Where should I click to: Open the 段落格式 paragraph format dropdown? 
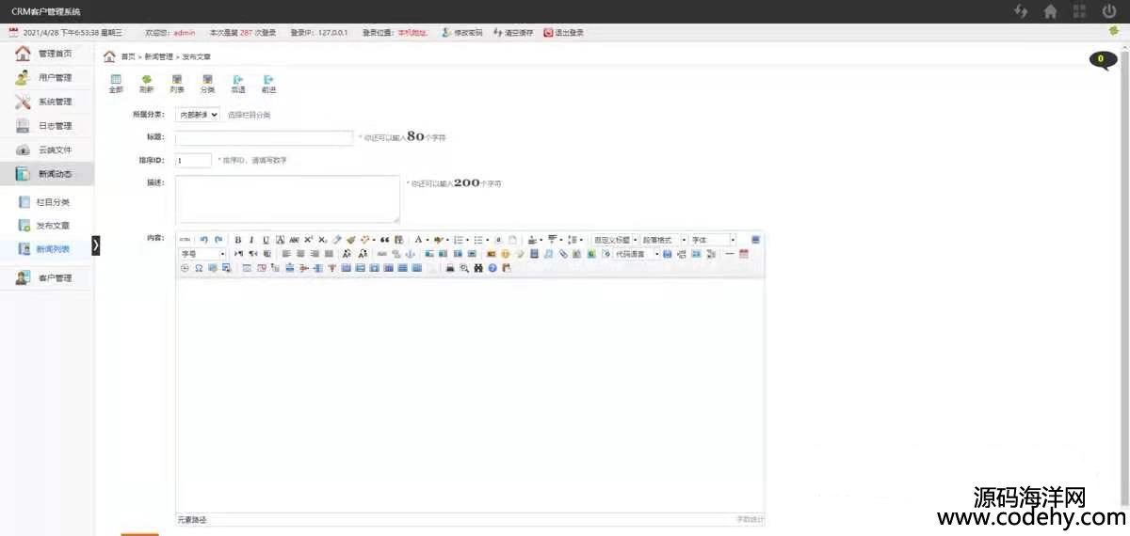pyautogui.click(x=664, y=240)
